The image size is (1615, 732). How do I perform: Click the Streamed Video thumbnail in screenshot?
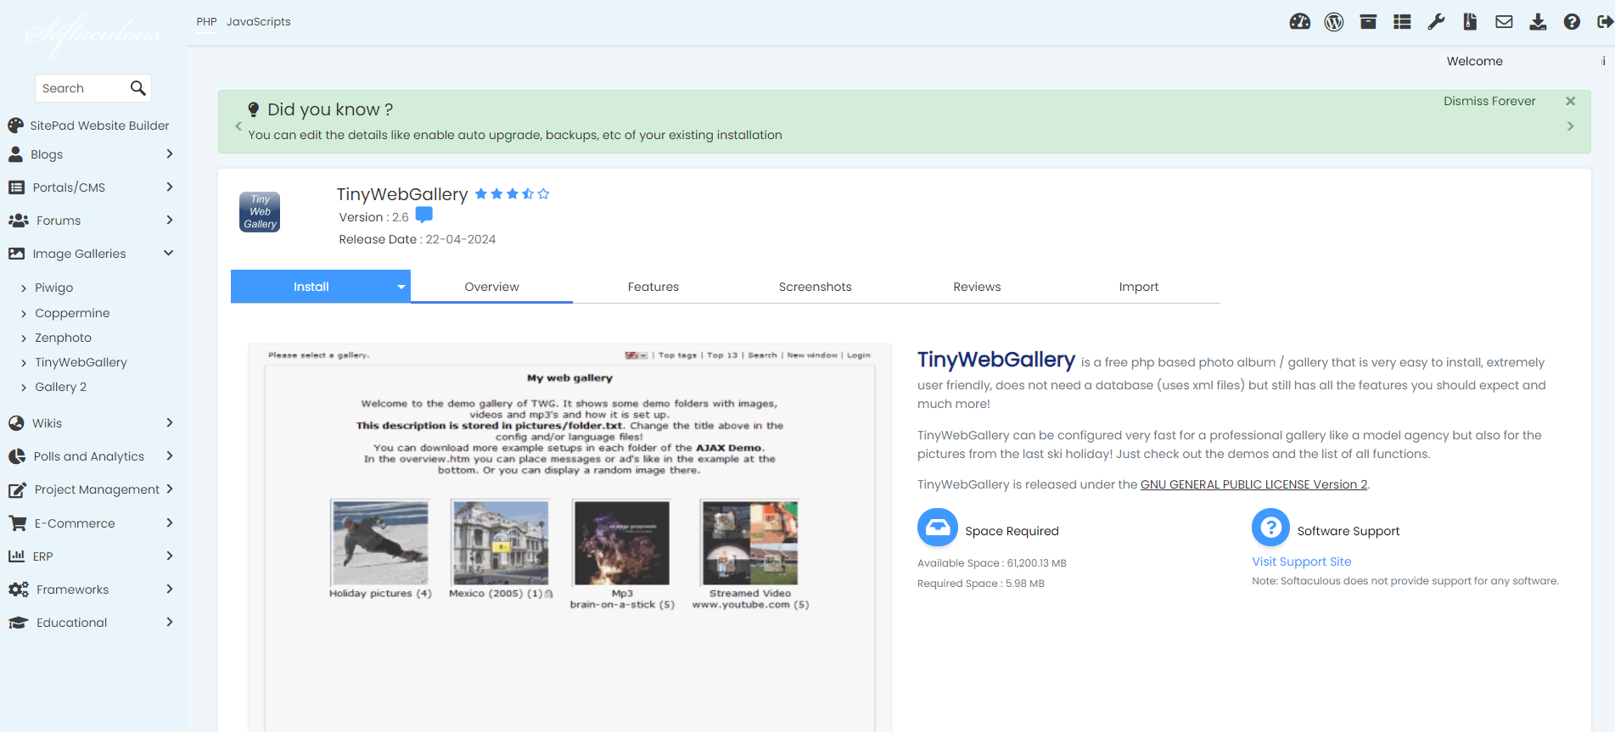750,542
